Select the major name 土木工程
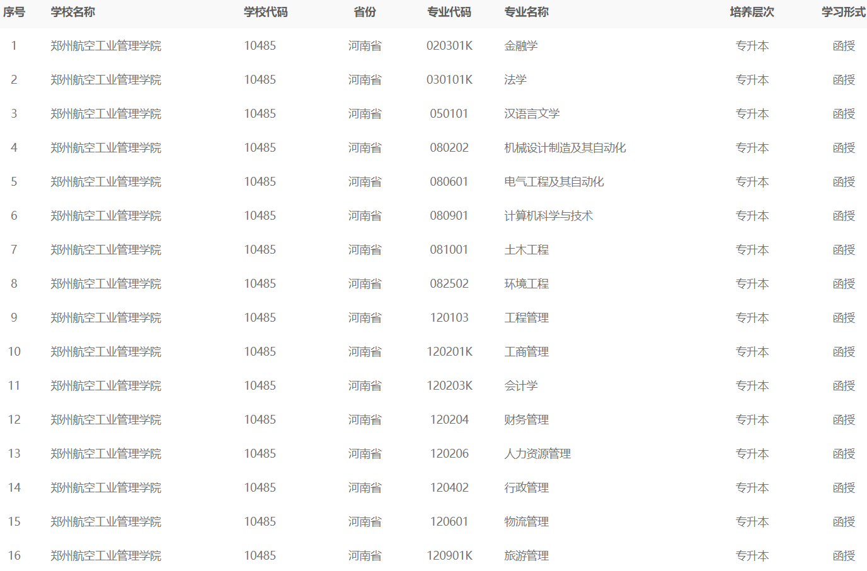The height and width of the screenshot is (571, 867). (527, 250)
